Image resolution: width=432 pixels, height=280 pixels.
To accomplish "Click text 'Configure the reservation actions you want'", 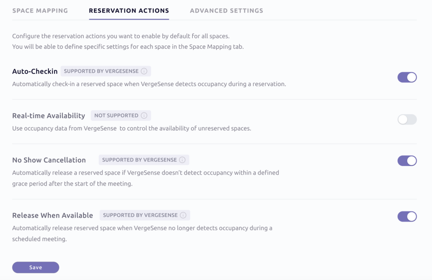I will click(x=121, y=36).
